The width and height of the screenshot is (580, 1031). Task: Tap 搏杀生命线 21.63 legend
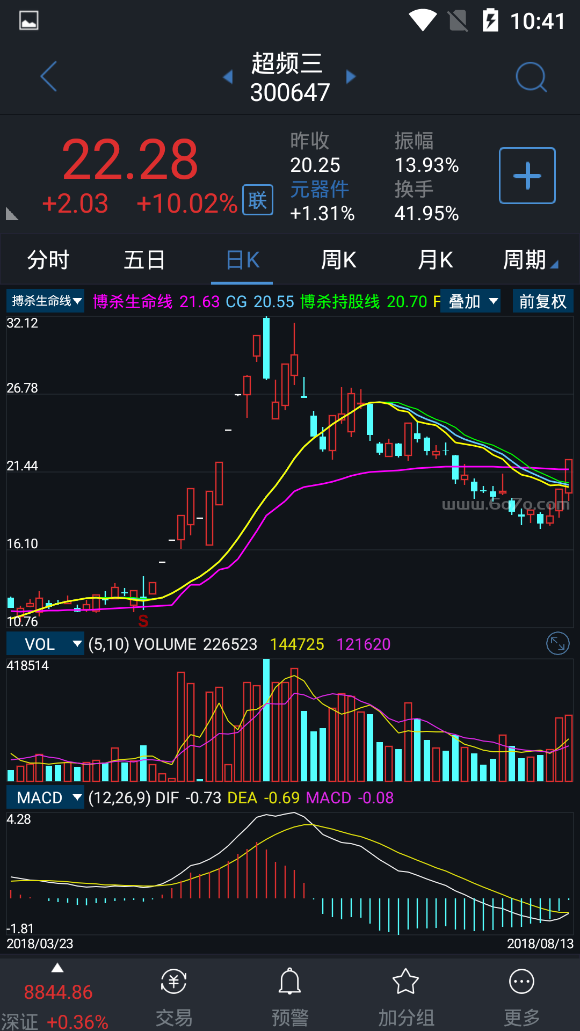coord(156,302)
